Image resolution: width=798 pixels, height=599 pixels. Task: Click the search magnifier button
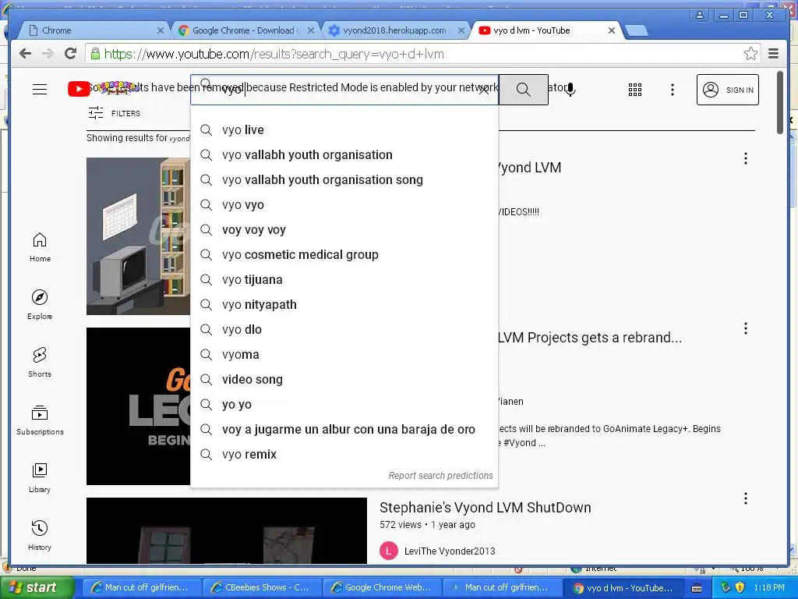[523, 90]
